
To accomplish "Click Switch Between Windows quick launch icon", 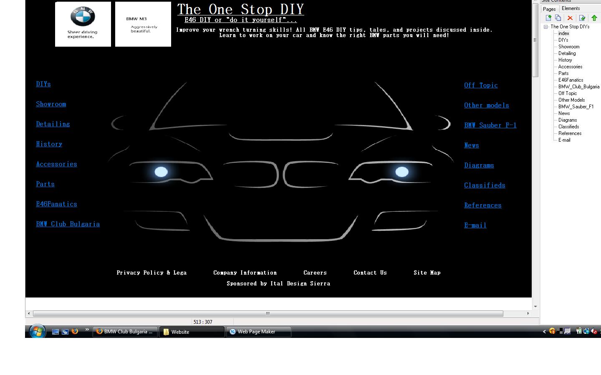I will (x=65, y=332).
